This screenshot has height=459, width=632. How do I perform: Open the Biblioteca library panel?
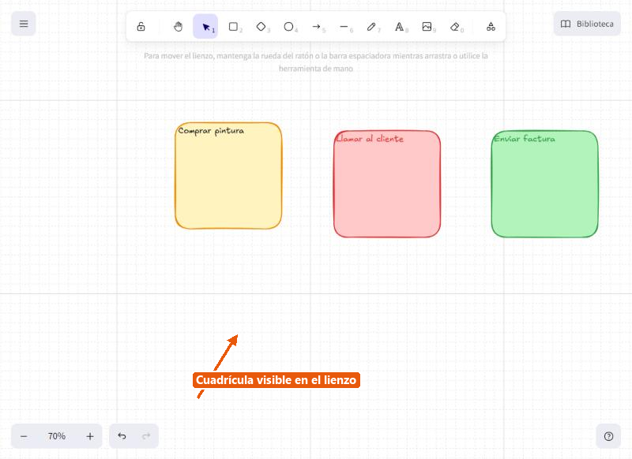(587, 24)
